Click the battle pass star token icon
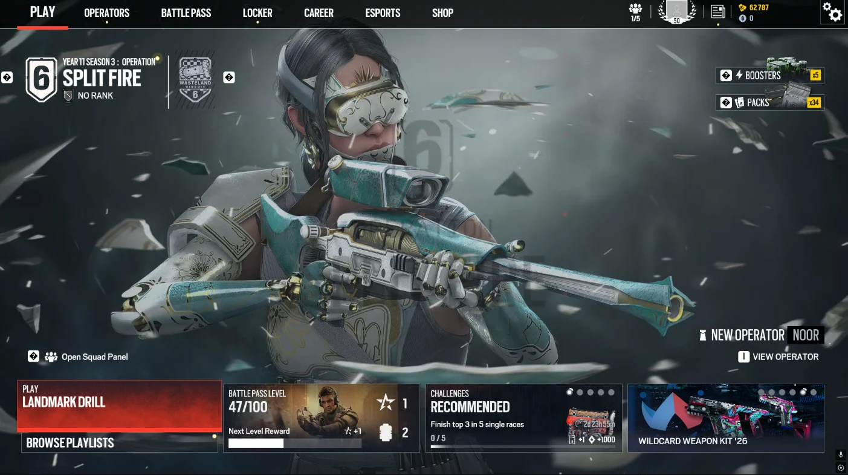The image size is (848, 475). [385, 402]
